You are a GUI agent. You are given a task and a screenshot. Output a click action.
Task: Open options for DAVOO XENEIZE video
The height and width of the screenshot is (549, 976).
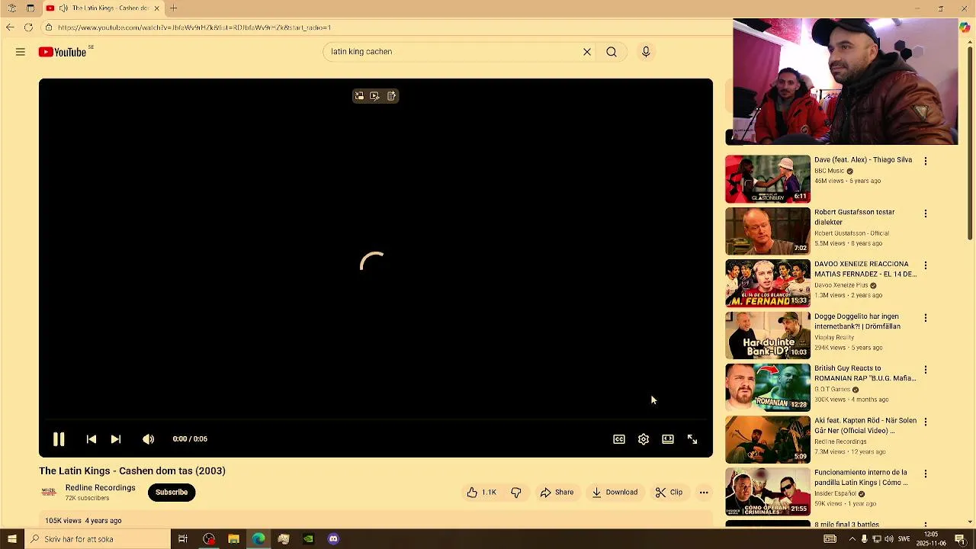pyautogui.click(x=926, y=265)
